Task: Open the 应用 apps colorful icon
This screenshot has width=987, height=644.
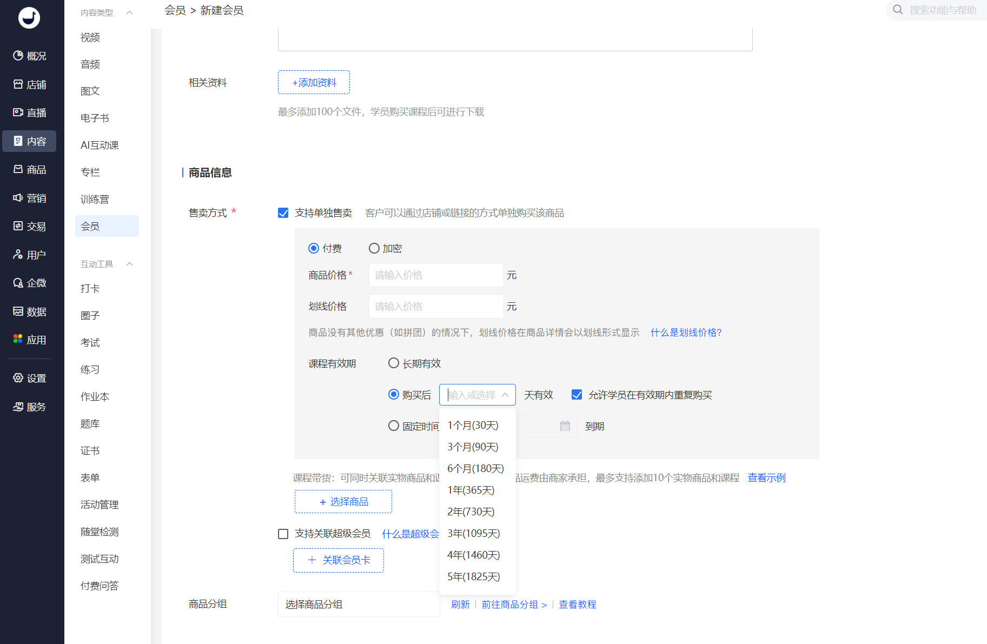Action: tap(18, 339)
